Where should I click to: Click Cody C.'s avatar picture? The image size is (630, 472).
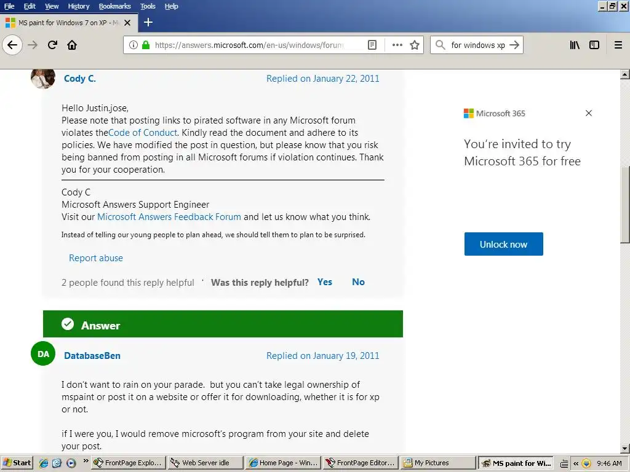point(43,78)
